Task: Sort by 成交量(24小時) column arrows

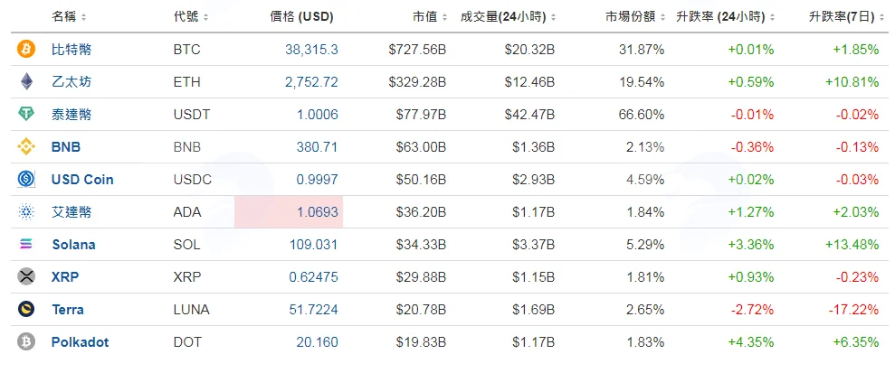Action: pos(554,17)
